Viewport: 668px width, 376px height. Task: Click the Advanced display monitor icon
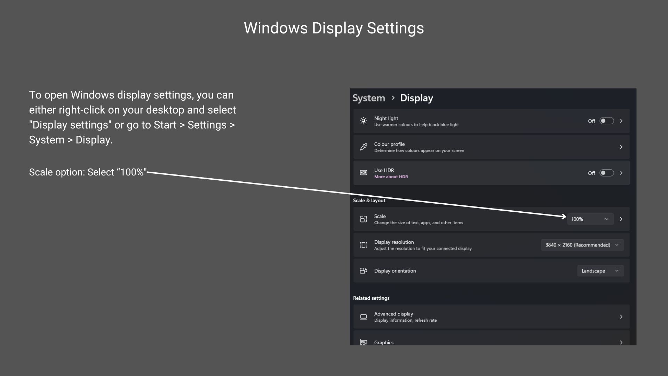coord(363,316)
